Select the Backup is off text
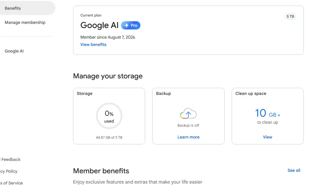The image size is (330, 188). tap(188, 126)
